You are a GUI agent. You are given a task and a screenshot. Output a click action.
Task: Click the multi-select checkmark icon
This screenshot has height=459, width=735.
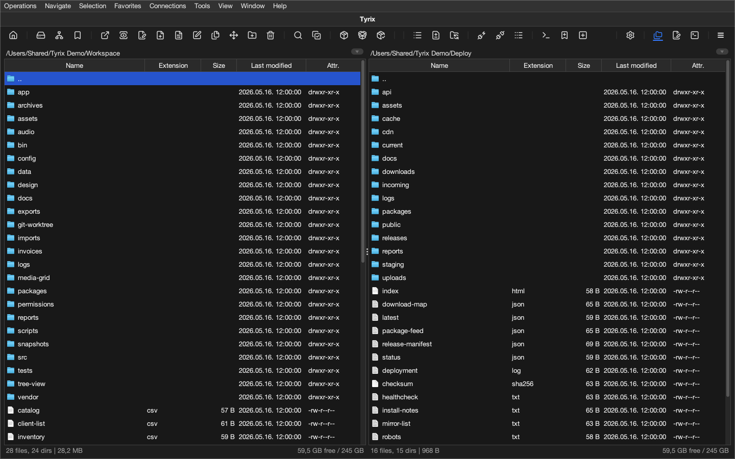coord(316,35)
